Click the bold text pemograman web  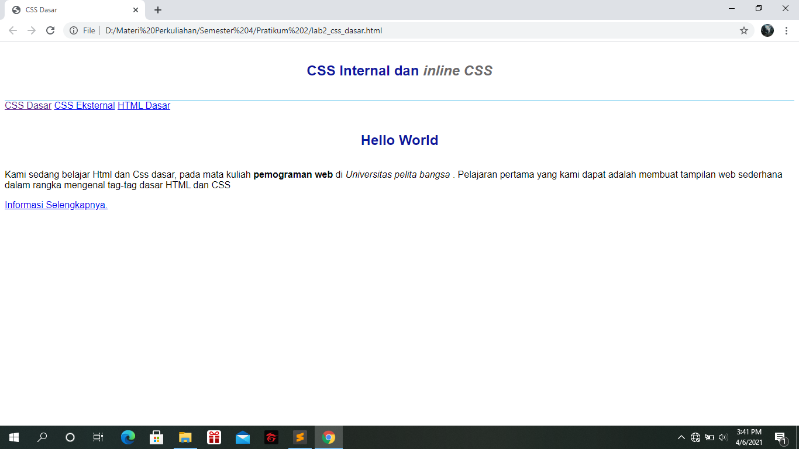pyautogui.click(x=293, y=175)
